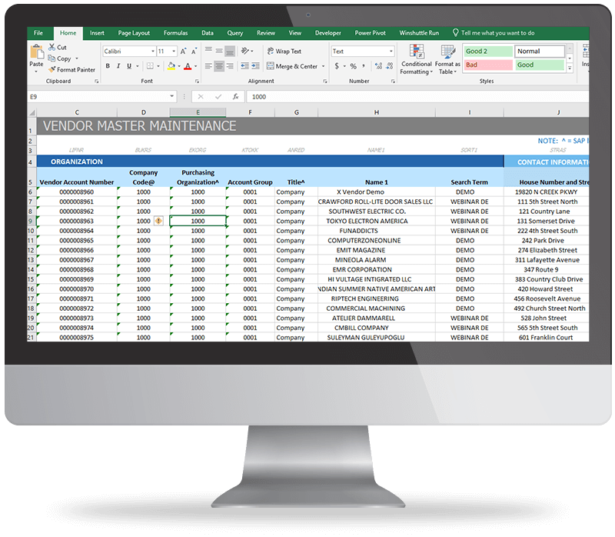Decrease decimal places
This screenshot has width=615, height=537.
390,66
